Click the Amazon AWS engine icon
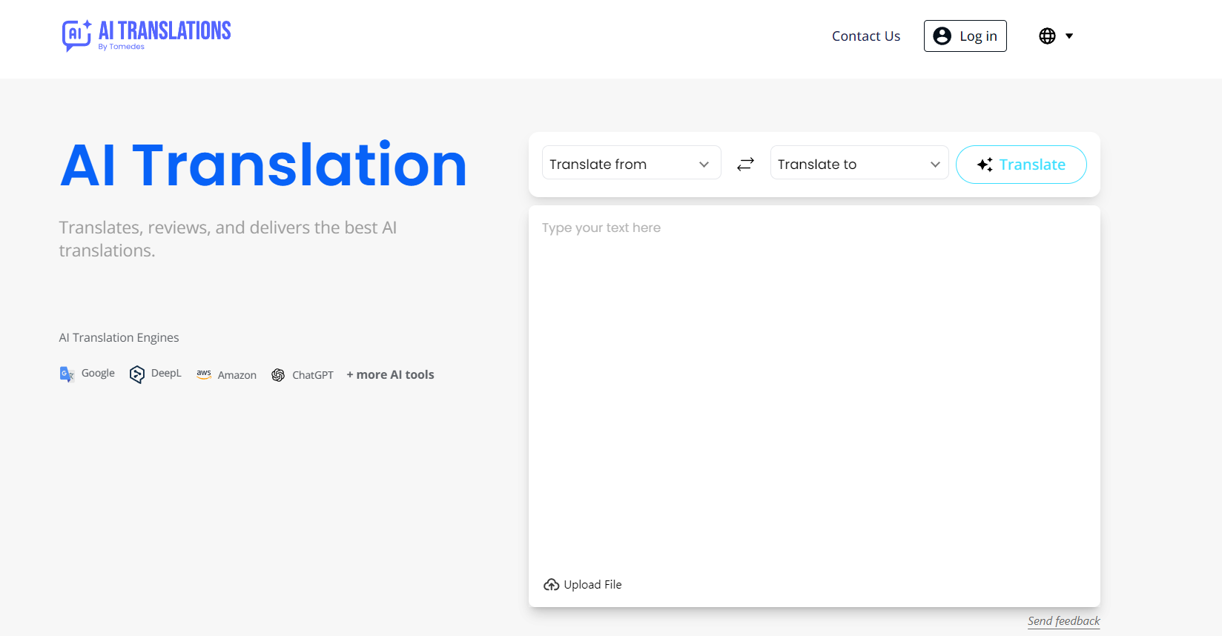 click(204, 374)
